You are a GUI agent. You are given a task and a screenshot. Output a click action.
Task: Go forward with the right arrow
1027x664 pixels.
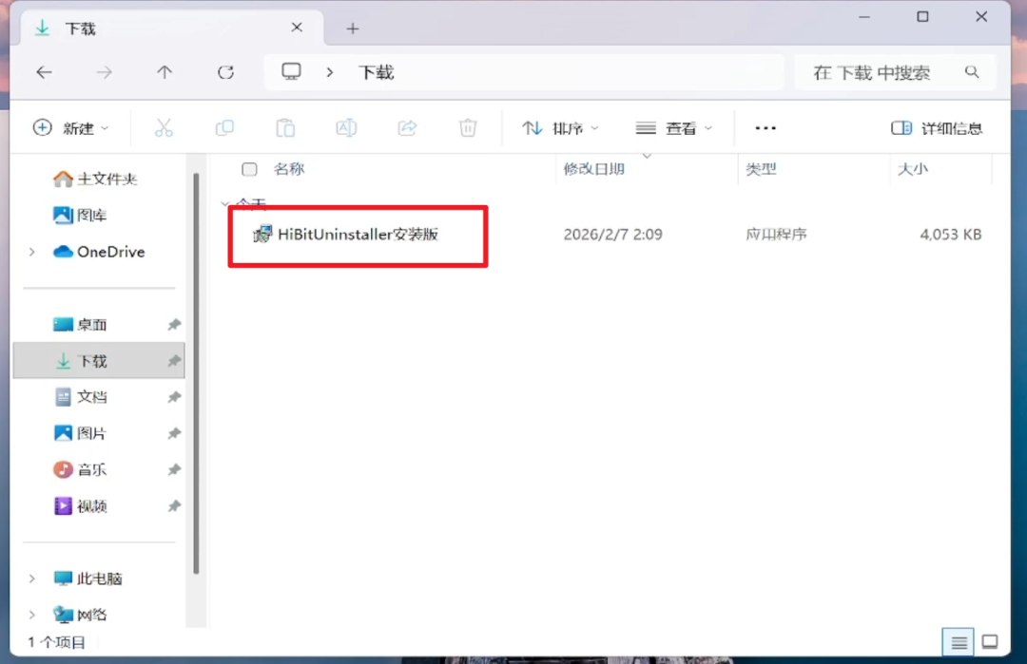coord(105,72)
